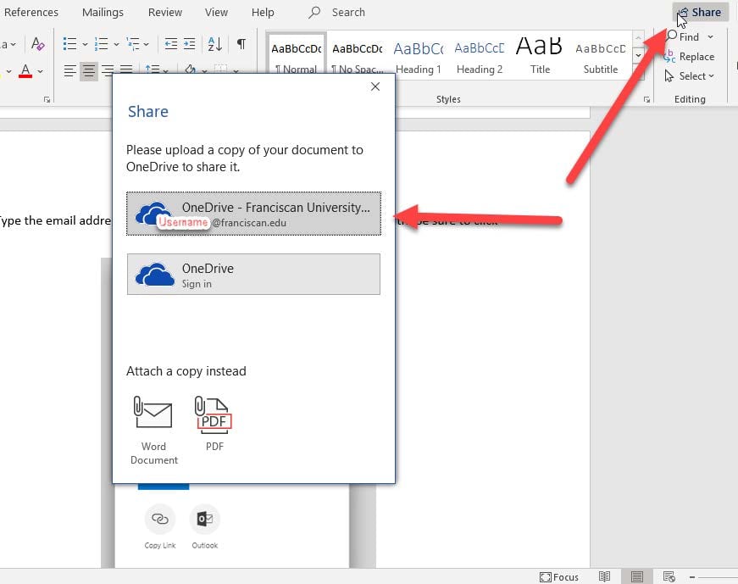Expand the numbering library dropdown
Screen dimensions: 738x584
116,45
